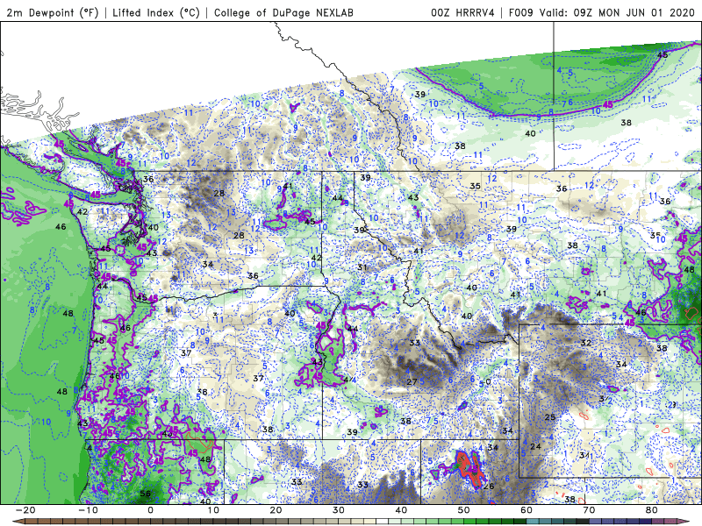Click the '2m Dewpoint (°F)' title text
Screen dimensions: 702x526
click(x=52, y=12)
